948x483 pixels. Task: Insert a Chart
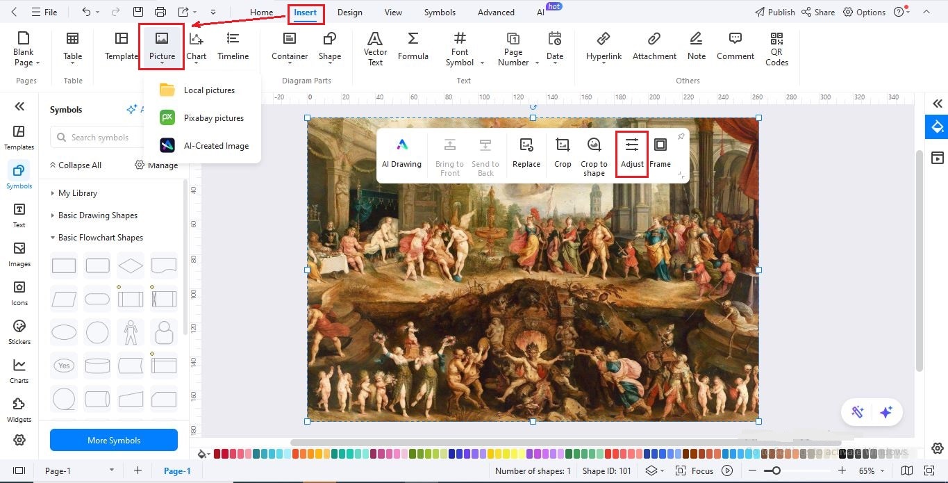(196, 48)
